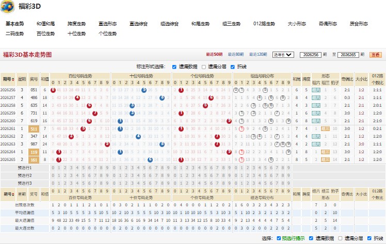386x244 pixels.
Task: Toggle the top 遗漏数据 checkbox
Action: 174,67
